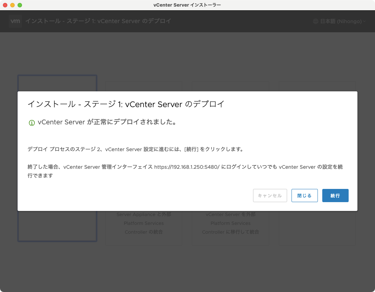Click the yellow minimize window button

tap(12, 5)
